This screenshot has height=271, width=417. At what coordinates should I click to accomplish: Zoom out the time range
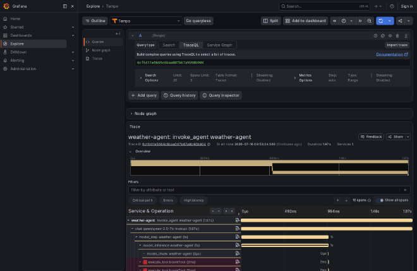[369, 21]
